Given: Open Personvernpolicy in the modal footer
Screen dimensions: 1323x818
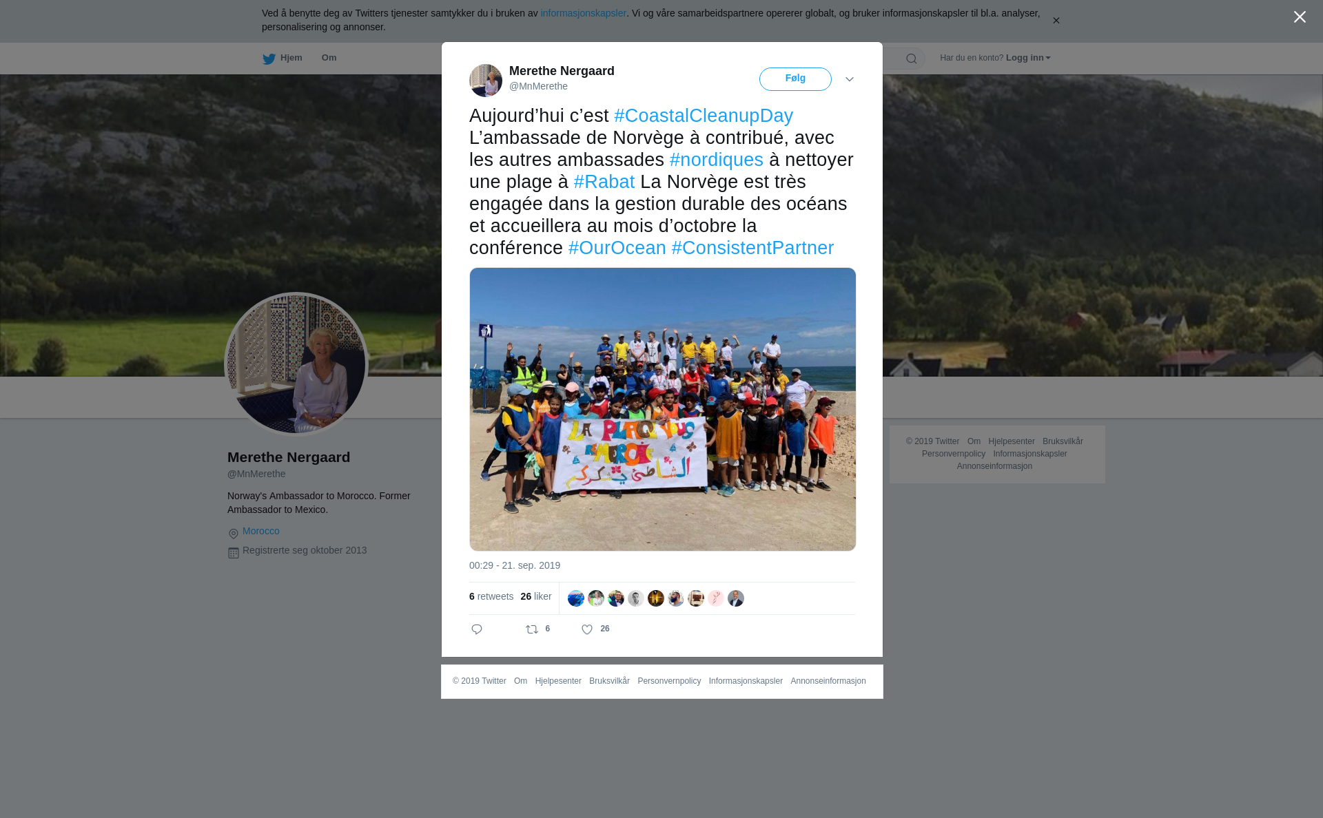Looking at the screenshot, I should click(669, 681).
